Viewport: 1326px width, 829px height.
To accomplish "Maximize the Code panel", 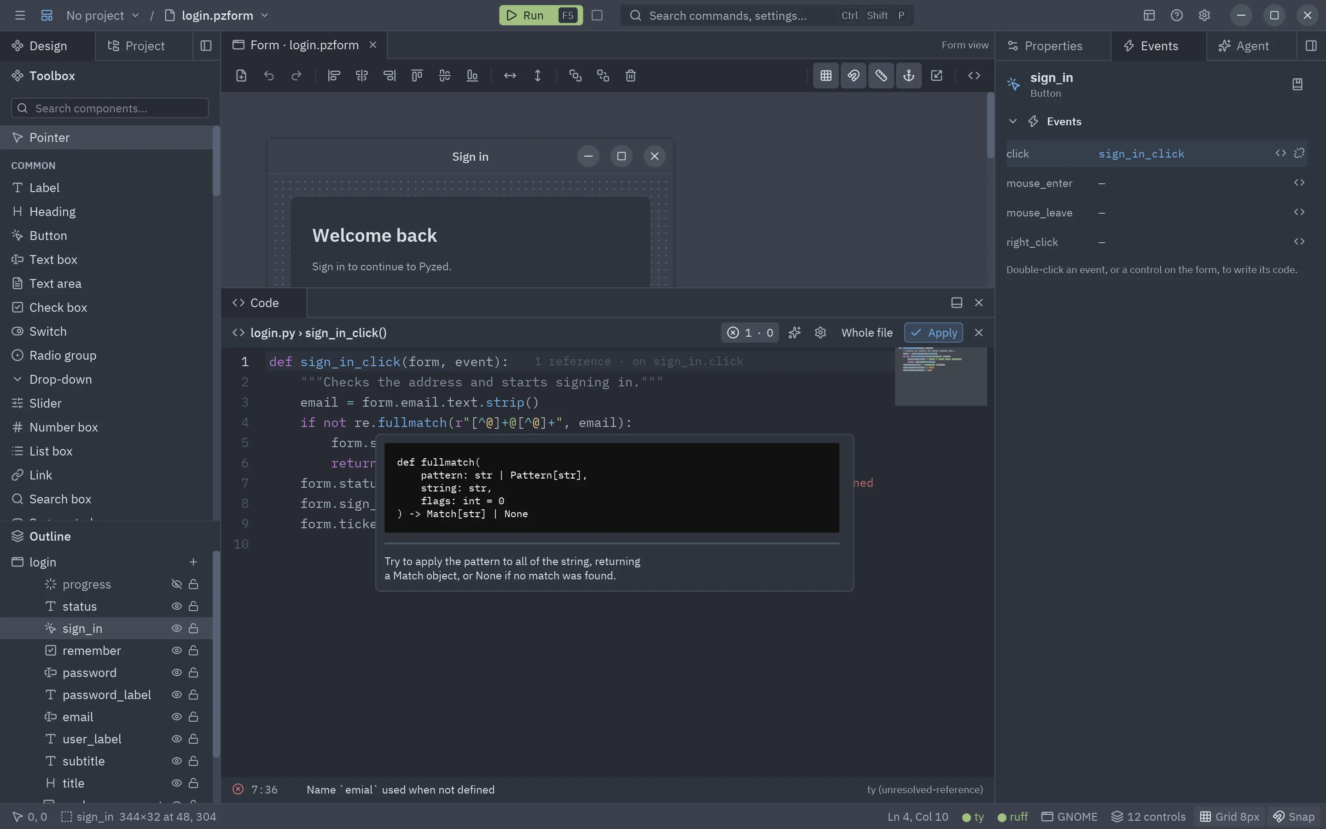I will [x=957, y=303].
